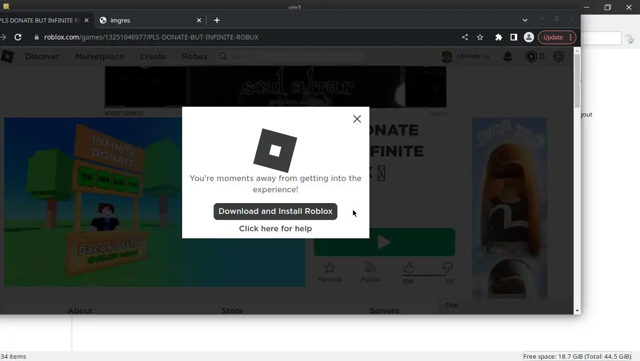Open the Robux nav link
The height and width of the screenshot is (361, 640).
tap(195, 56)
